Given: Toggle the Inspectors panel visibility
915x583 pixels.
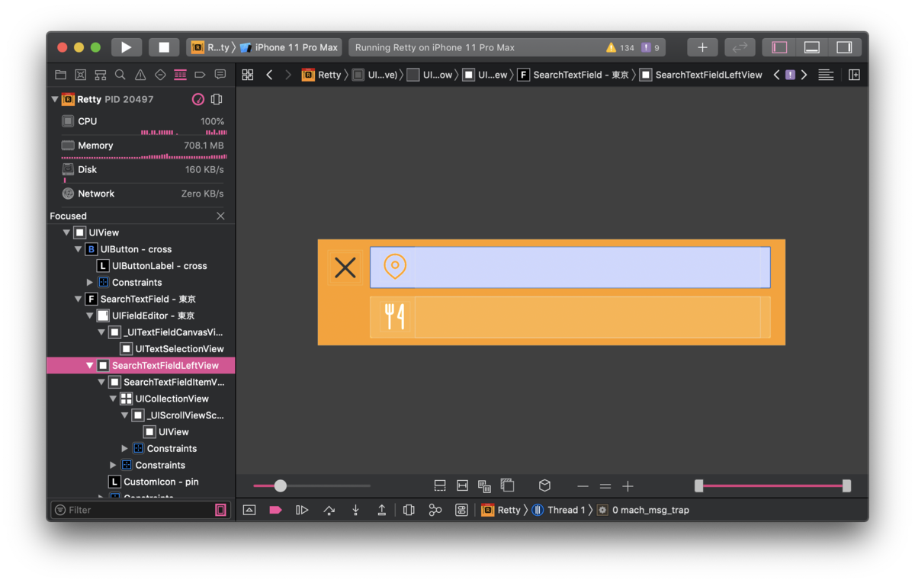Looking at the screenshot, I should pyautogui.click(x=844, y=47).
